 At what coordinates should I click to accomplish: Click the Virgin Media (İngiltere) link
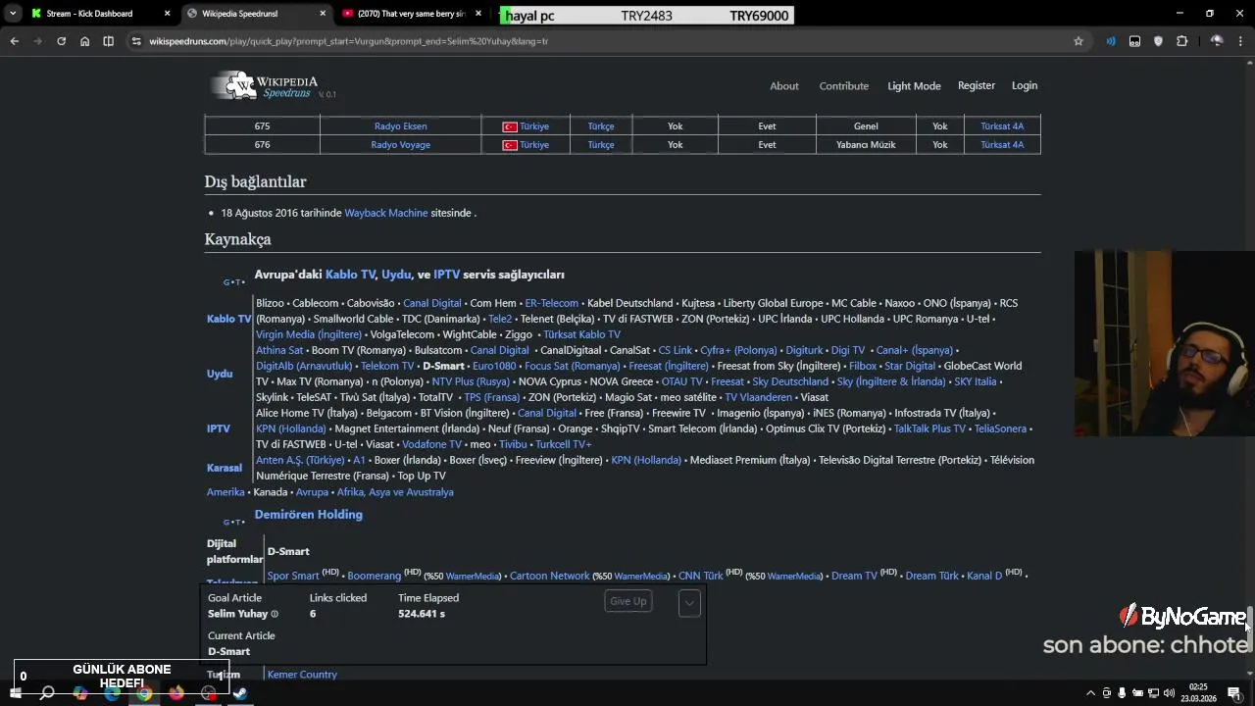pos(309,334)
